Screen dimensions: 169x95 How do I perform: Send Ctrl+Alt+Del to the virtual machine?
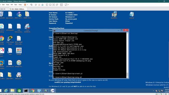[x=31, y=5]
